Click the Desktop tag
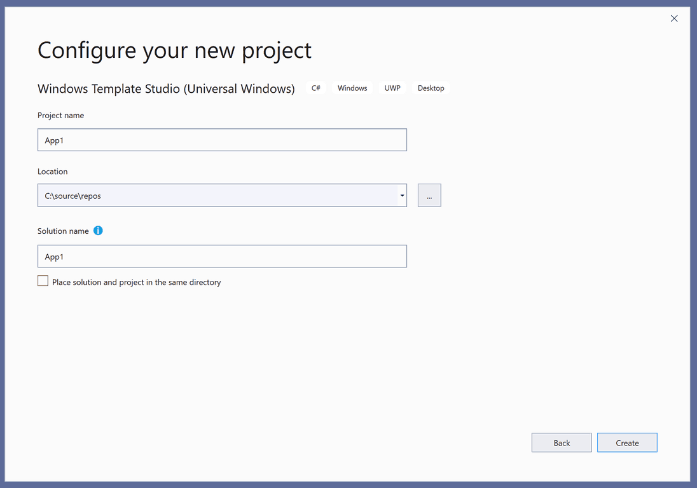 tap(431, 88)
